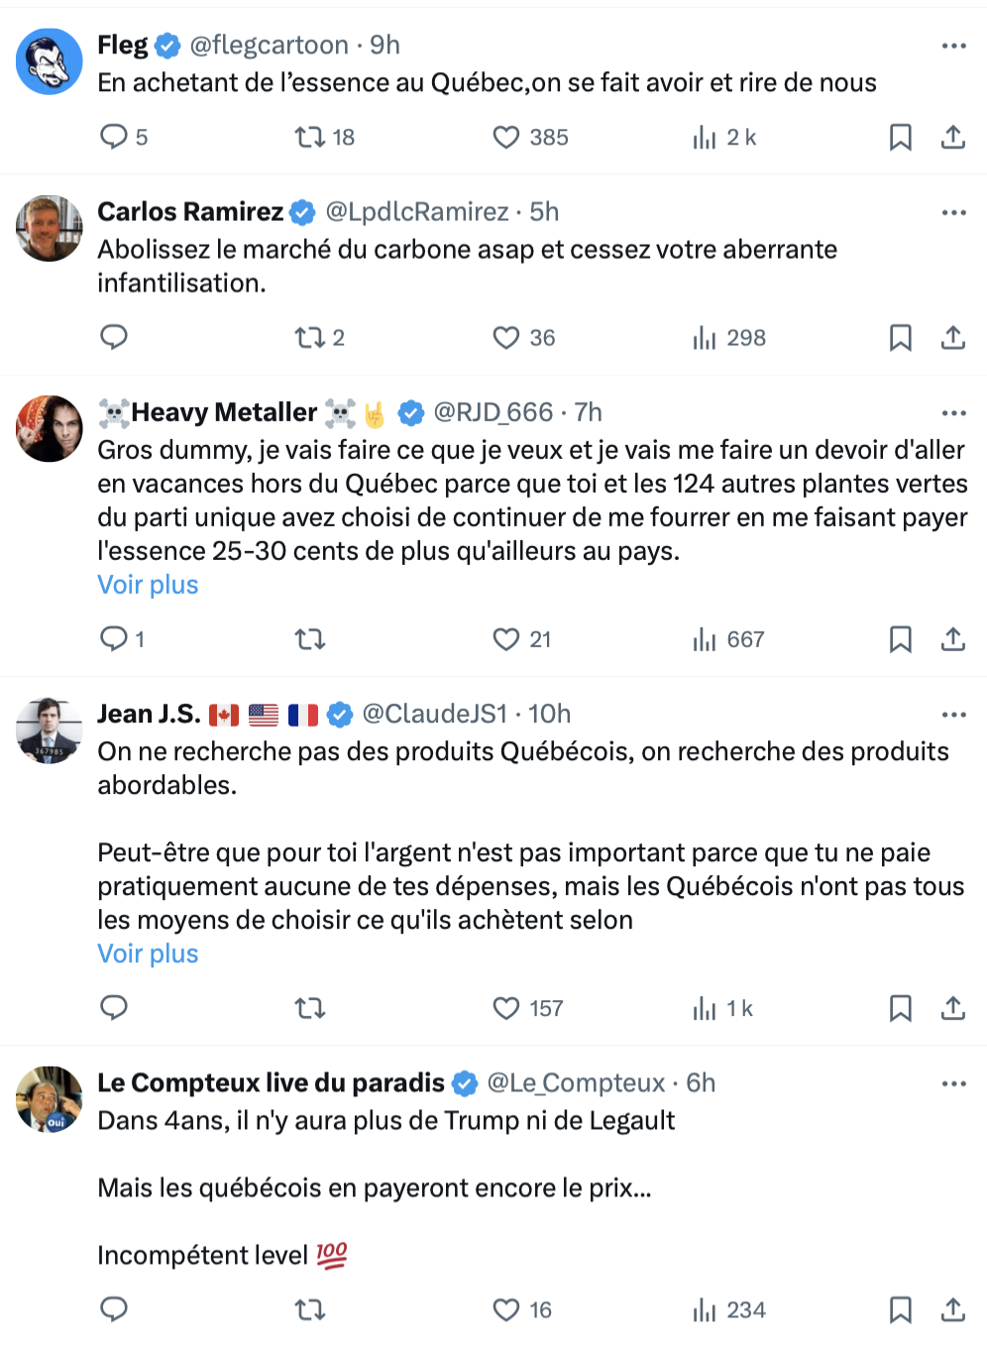Screen dimensions: 987x1346
Task: Reply to Fleg's tweet
Action: coord(115,137)
